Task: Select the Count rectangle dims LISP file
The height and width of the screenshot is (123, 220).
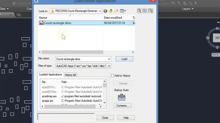Action: 87,23
